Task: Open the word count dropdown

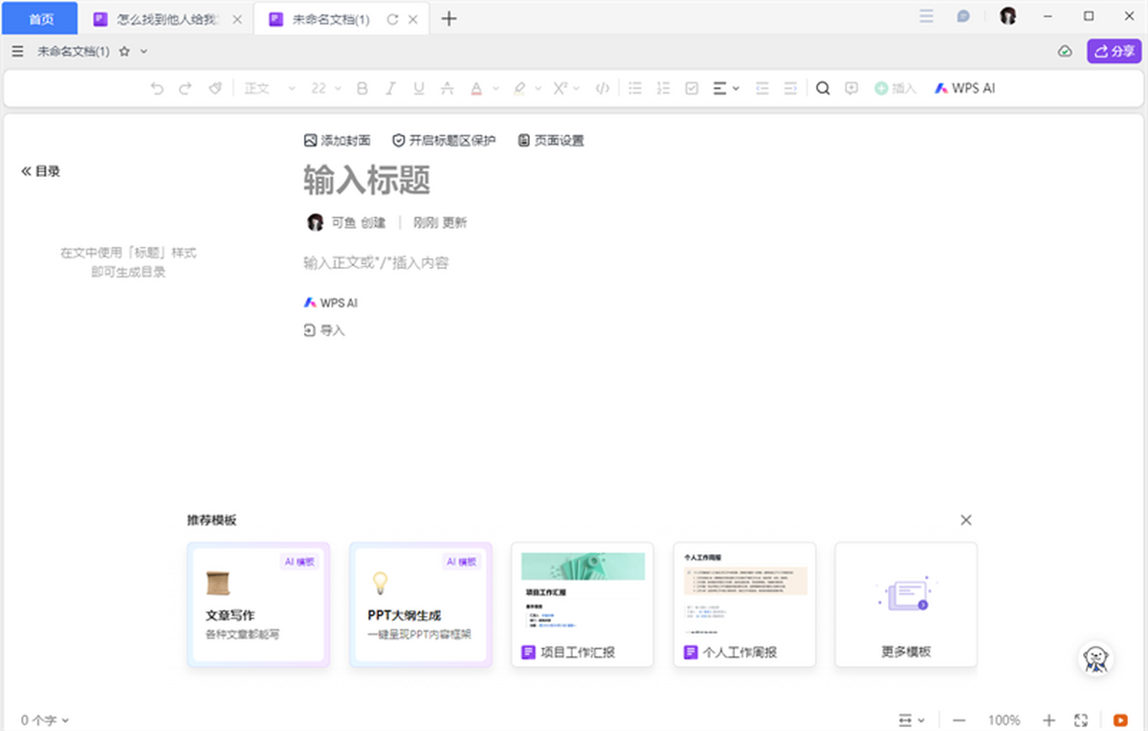Action: click(x=45, y=720)
